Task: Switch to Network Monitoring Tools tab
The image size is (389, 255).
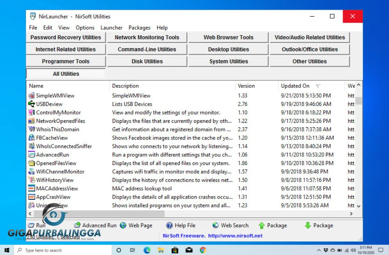Action: tap(147, 37)
